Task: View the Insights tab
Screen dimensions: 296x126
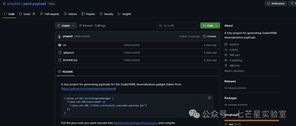Action: coord(124,14)
